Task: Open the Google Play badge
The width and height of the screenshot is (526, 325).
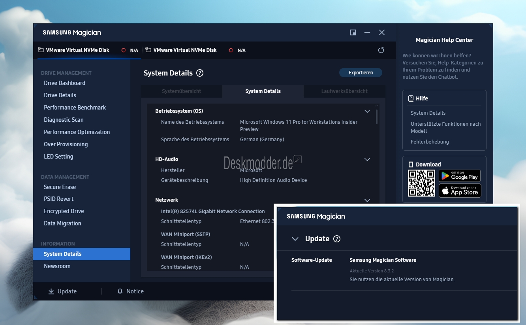Action: [x=460, y=176]
